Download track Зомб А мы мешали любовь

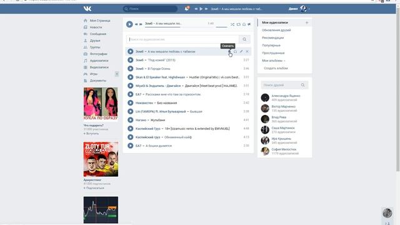click(x=229, y=51)
